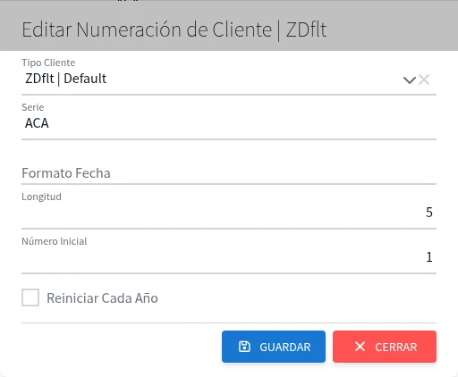The image size is (458, 377).
Task: Click the Serie field containing ACA
Action: coord(229,123)
